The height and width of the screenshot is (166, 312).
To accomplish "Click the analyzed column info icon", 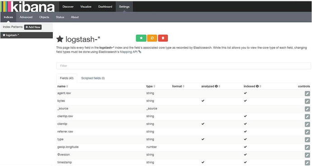I will point(216,86).
